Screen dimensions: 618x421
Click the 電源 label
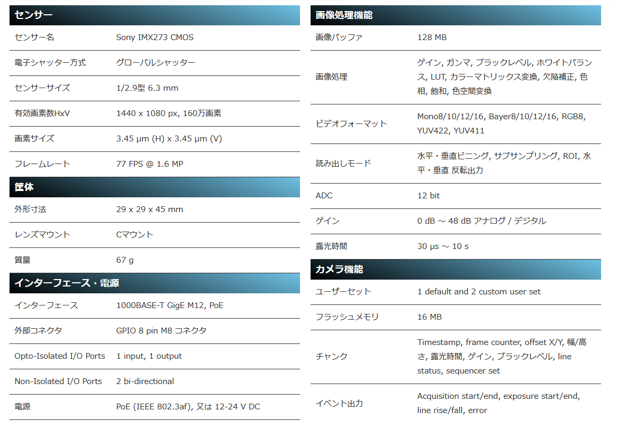tap(23, 407)
